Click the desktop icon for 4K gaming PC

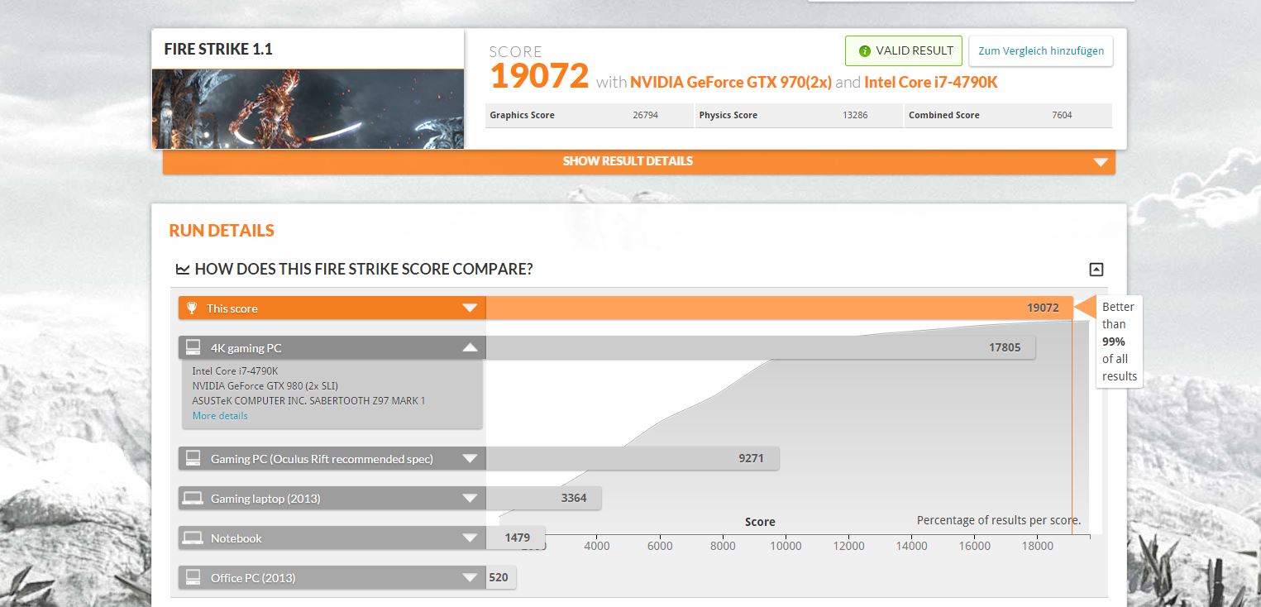(x=193, y=347)
